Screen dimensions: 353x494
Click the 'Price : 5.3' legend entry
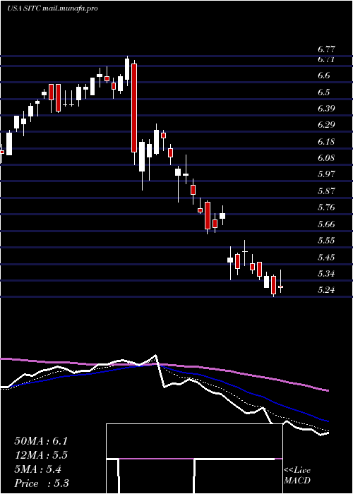click(x=42, y=483)
